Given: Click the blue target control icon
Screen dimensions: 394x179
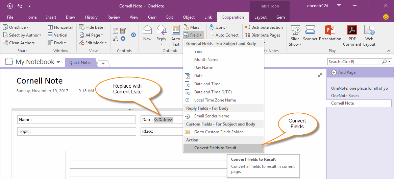Looking at the screenshot, I should pyautogui.click(x=134, y=35).
